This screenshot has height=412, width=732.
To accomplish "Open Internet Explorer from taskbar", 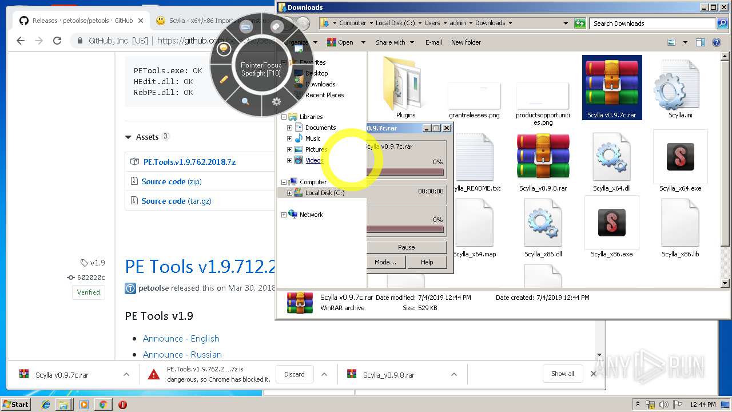I will click(46, 405).
